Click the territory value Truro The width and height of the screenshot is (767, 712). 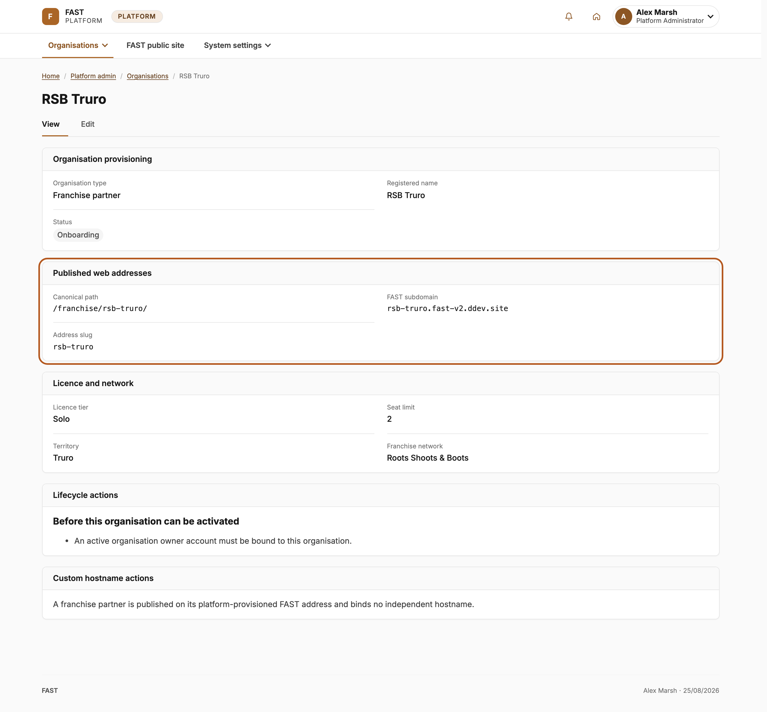(63, 458)
